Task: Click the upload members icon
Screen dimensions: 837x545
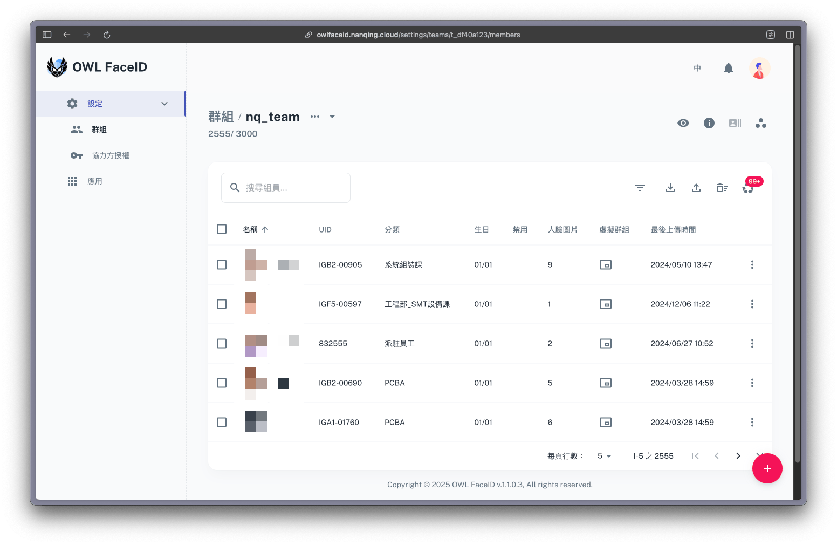Action: (696, 188)
